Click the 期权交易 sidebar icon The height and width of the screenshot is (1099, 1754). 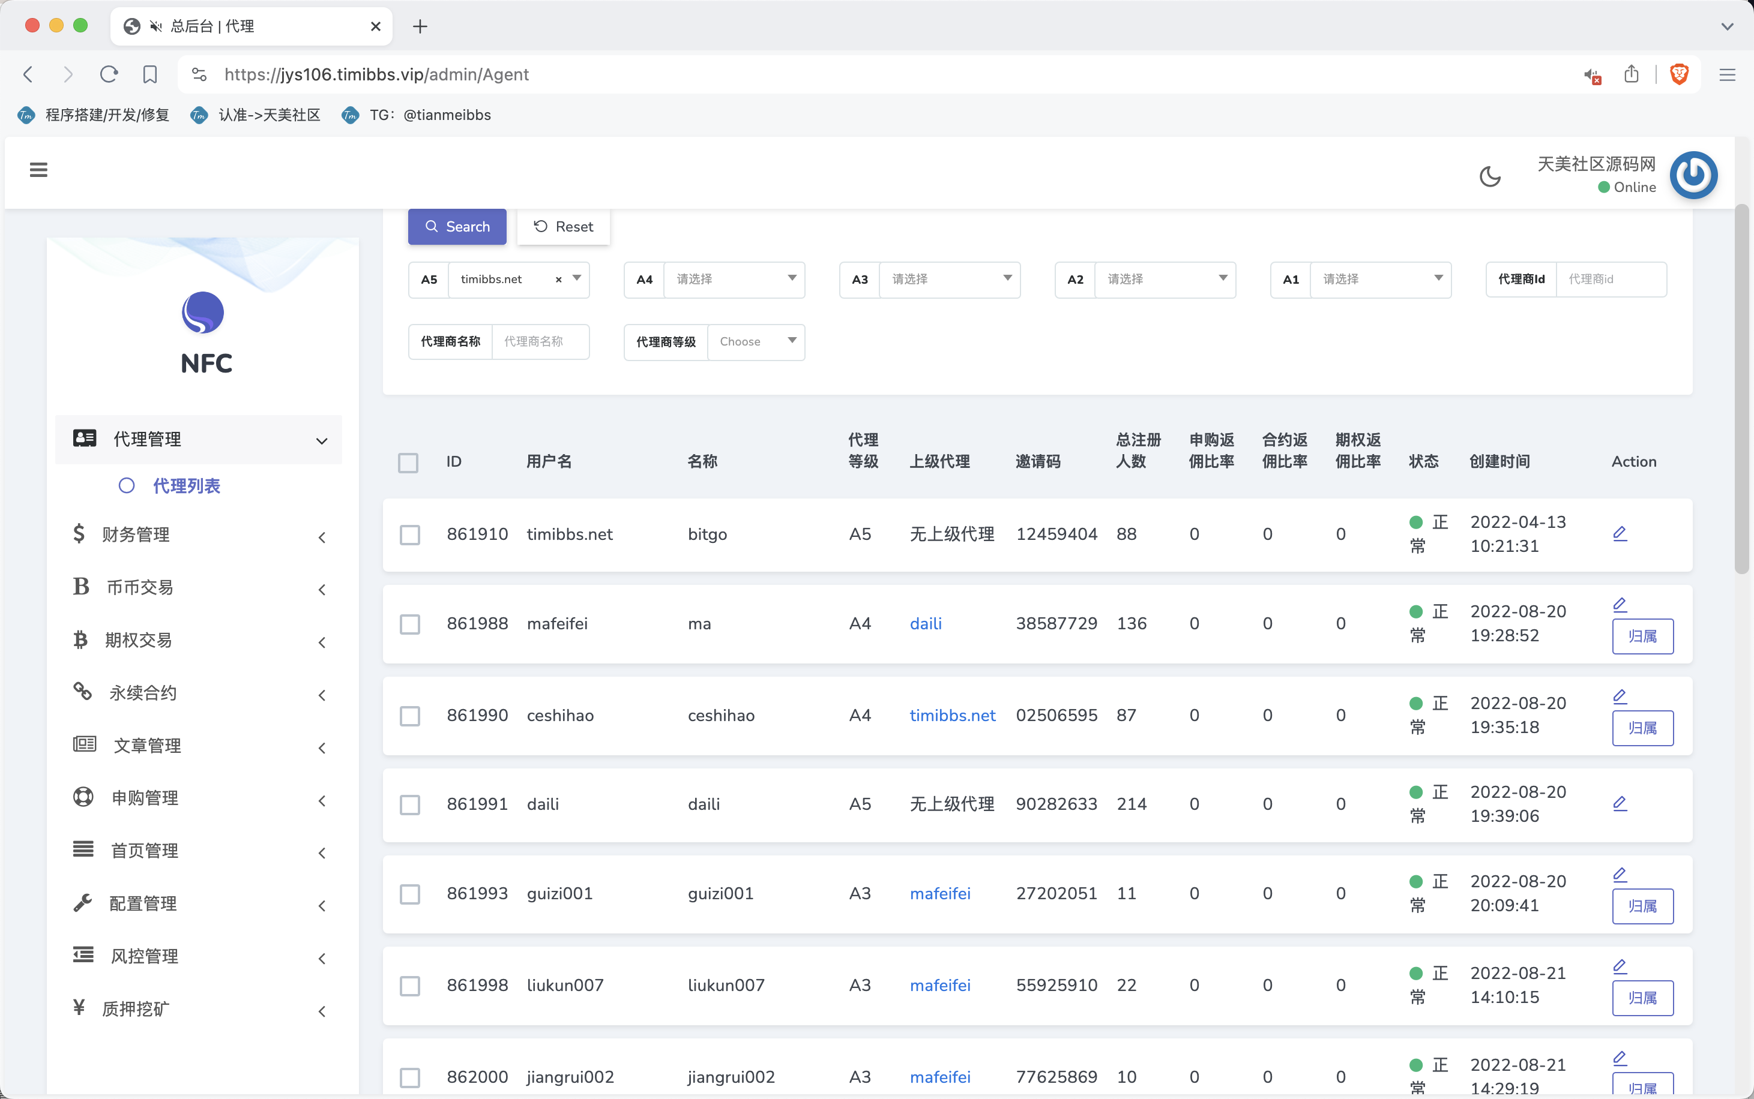pos(82,639)
